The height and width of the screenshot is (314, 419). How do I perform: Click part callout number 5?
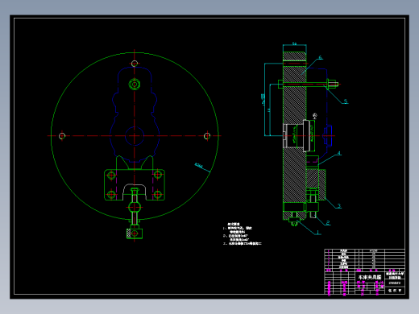346,101
